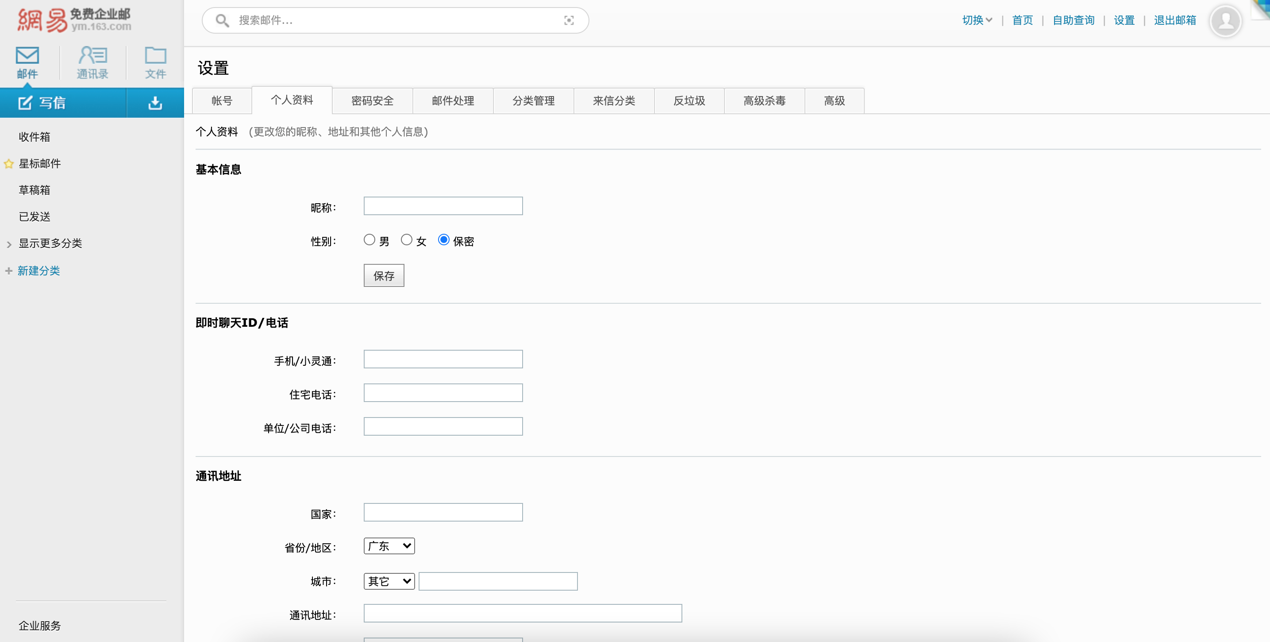Open the 省份/地区 dropdown showing 广东

tap(389, 546)
